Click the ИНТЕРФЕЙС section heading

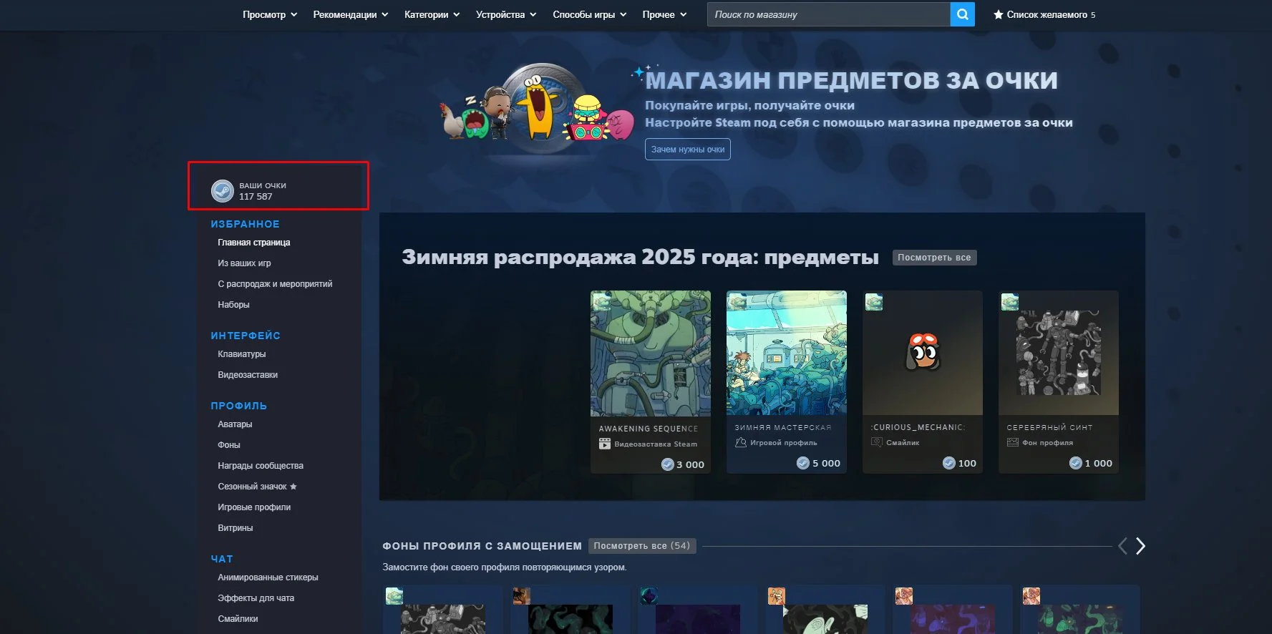(x=246, y=336)
